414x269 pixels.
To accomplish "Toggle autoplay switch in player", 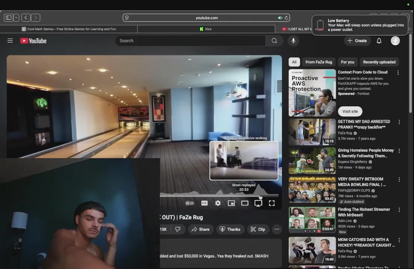I will (x=189, y=203).
